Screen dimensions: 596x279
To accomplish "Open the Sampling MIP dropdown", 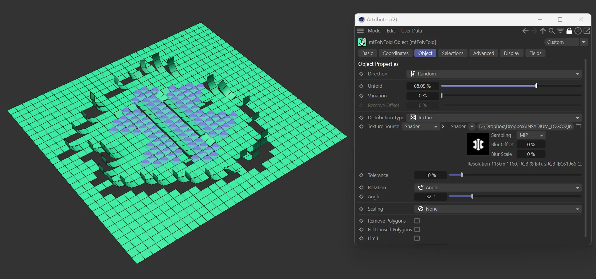I will point(531,135).
